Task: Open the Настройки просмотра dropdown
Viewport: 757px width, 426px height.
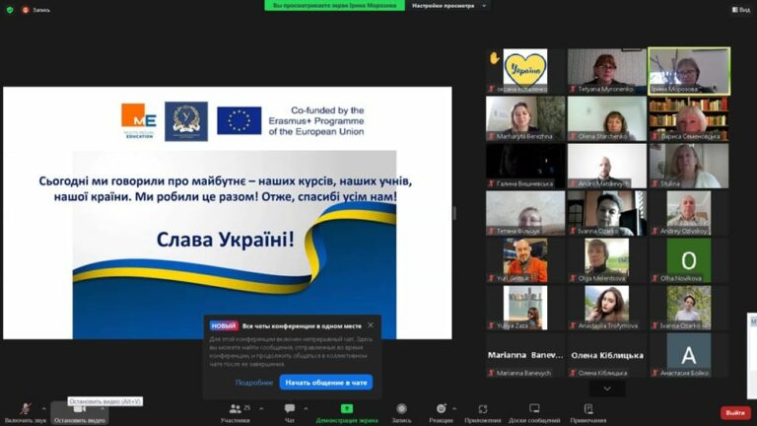Action: 448,6
